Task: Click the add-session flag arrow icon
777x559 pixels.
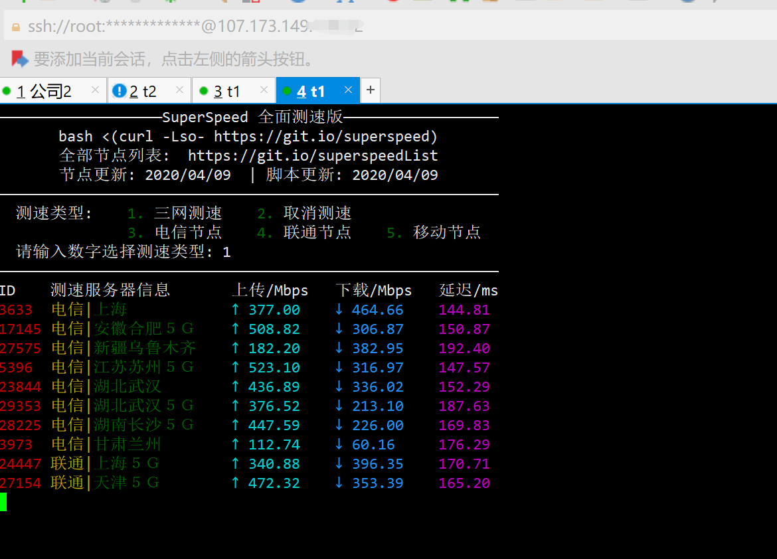Action: pyautogui.click(x=19, y=59)
